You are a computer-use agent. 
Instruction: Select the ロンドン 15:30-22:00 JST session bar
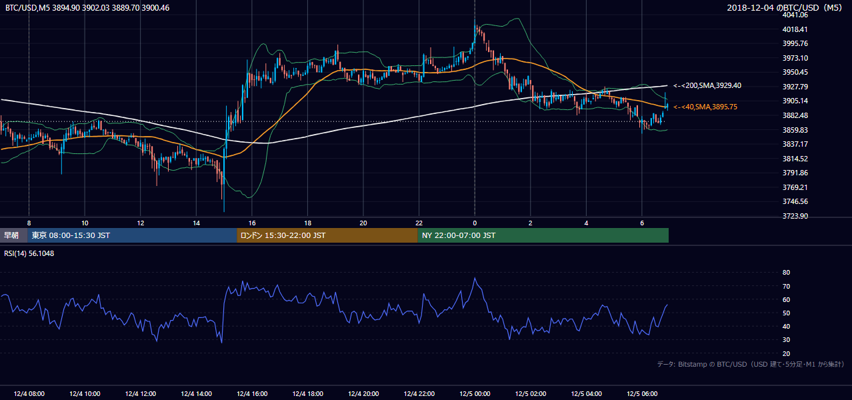pos(327,235)
